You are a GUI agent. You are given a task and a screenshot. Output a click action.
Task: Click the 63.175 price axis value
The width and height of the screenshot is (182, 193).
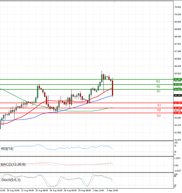[x=178, y=110]
